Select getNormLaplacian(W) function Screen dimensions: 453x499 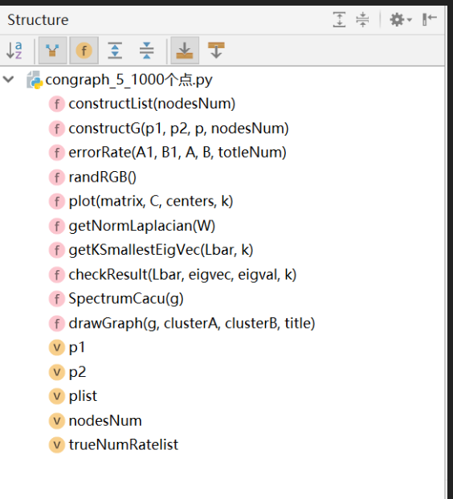142,226
